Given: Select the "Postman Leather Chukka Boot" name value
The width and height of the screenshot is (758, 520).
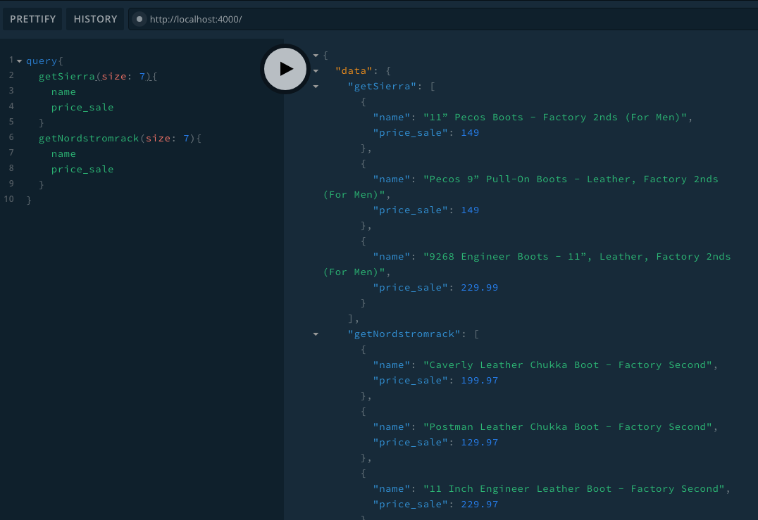Looking at the screenshot, I should [568, 427].
